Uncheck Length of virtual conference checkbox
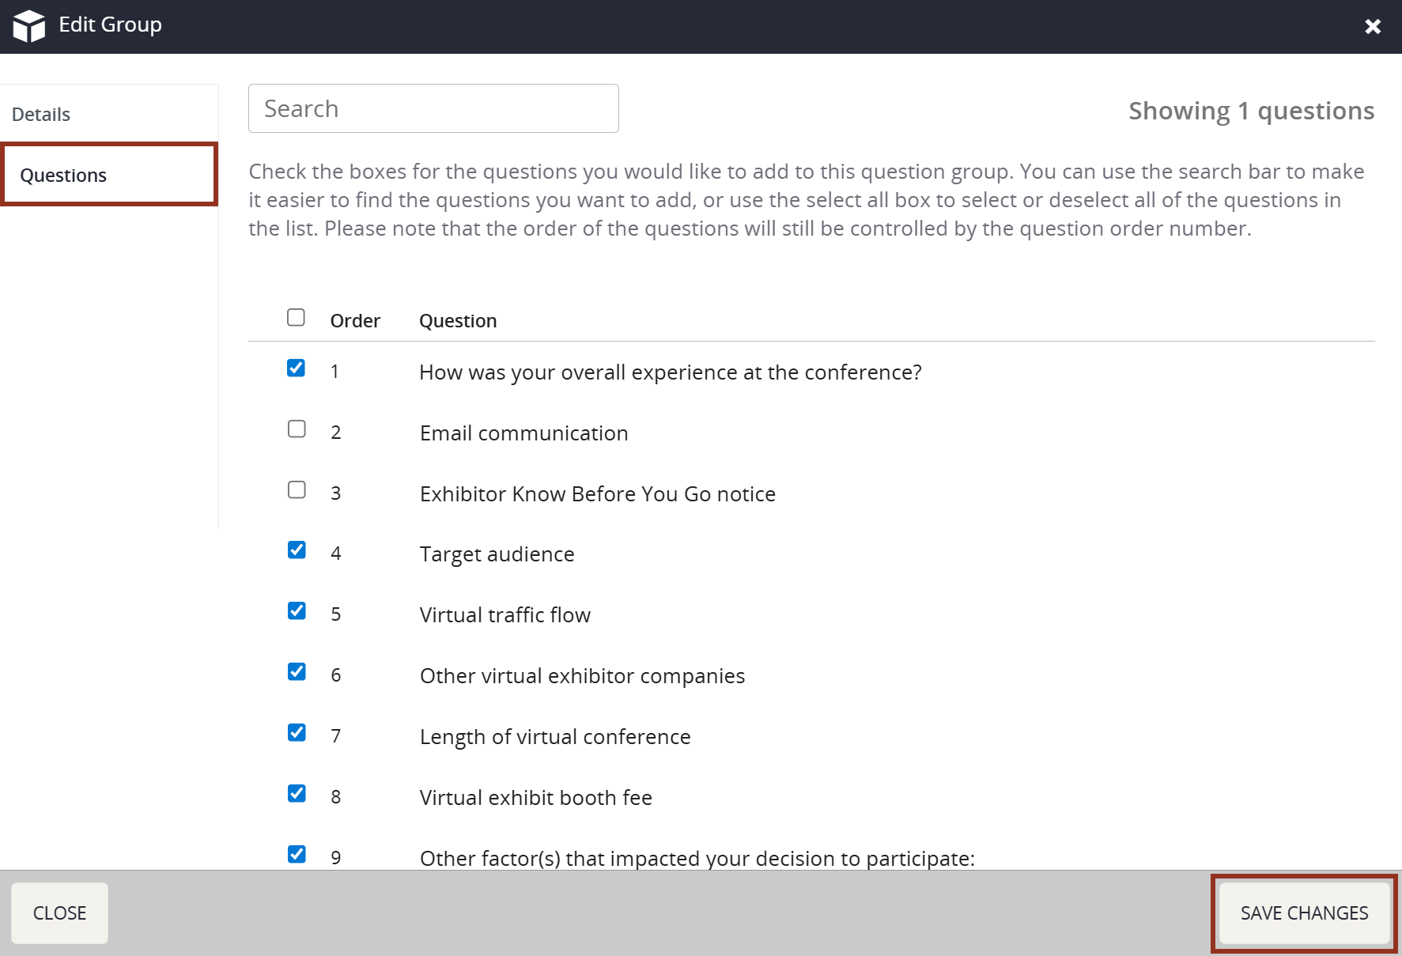Screen dimensions: 1402x956 pos(297,732)
